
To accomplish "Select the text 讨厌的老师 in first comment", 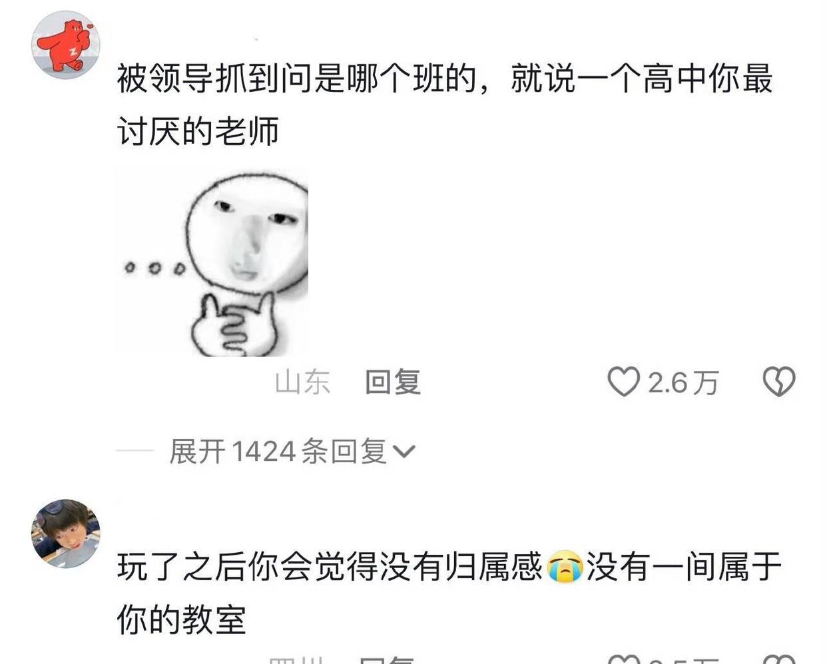I will coord(198,131).
